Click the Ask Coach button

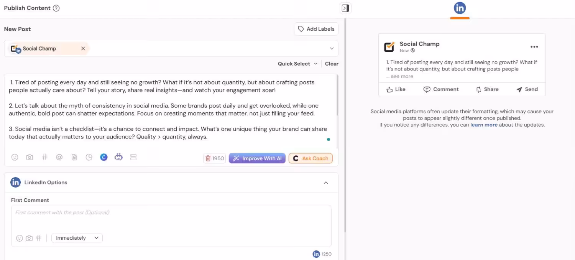pos(310,158)
